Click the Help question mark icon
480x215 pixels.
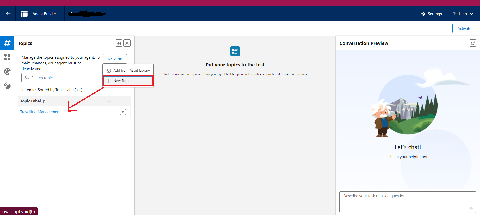click(x=454, y=14)
